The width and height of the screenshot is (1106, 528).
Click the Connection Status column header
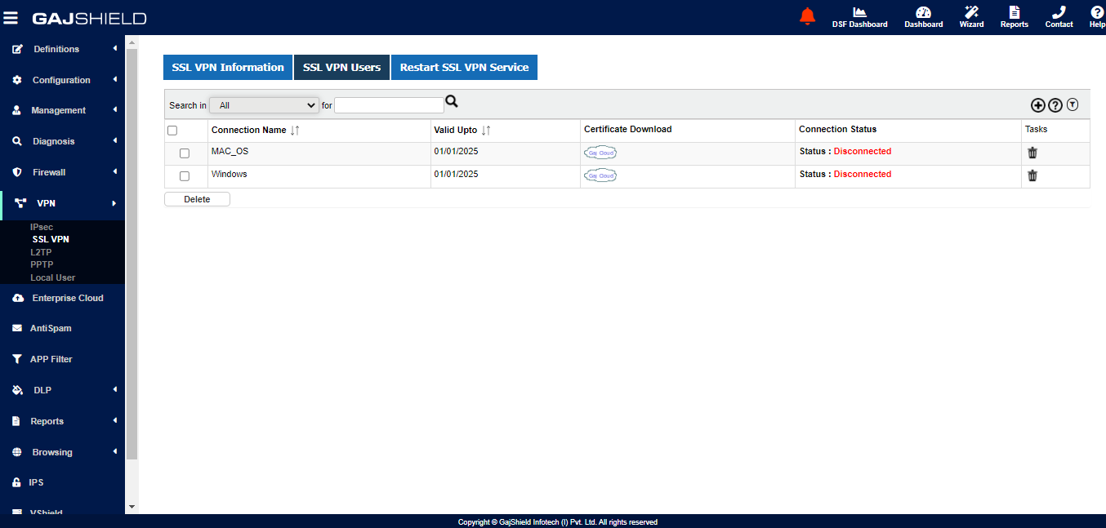[837, 129]
